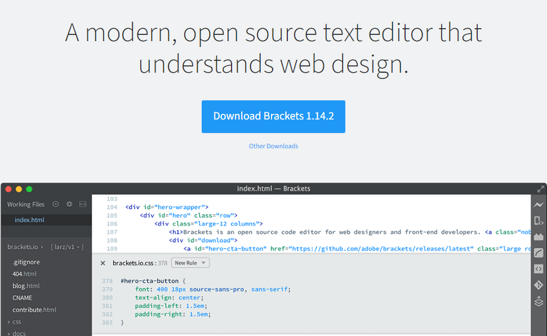Click the padding-right: 1.5em line
Viewport: 547px width, 336px height.
pyautogui.click(x=173, y=315)
